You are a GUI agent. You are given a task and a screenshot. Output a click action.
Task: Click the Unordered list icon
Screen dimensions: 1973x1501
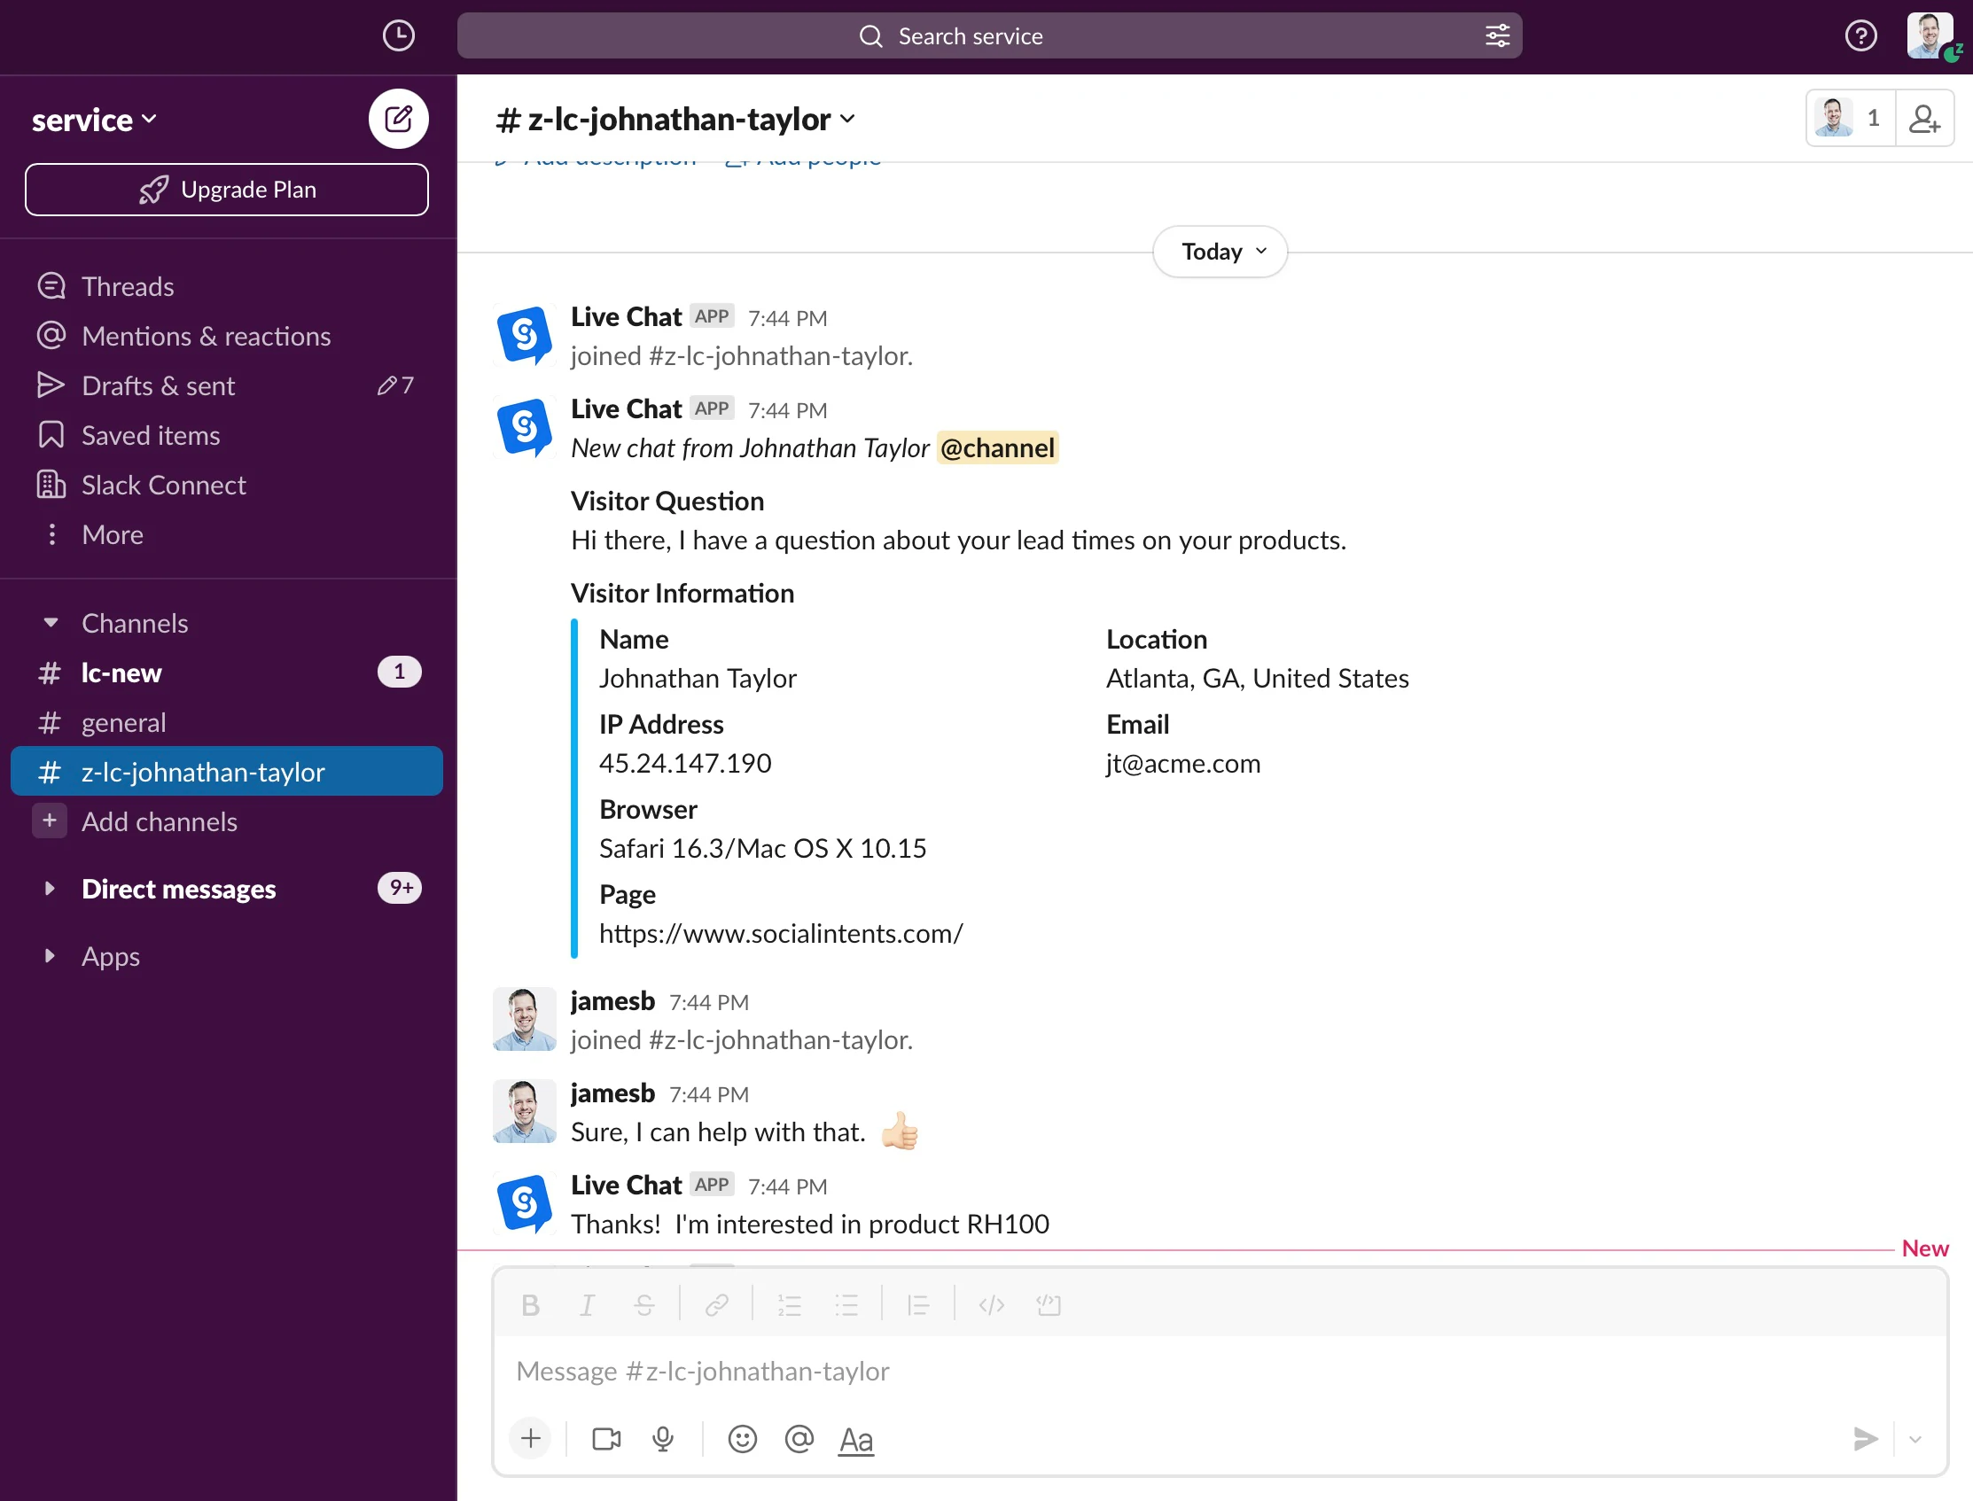[x=847, y=1304]
